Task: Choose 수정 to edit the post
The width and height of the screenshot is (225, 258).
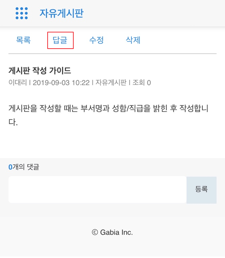Action: click(96, 40)
